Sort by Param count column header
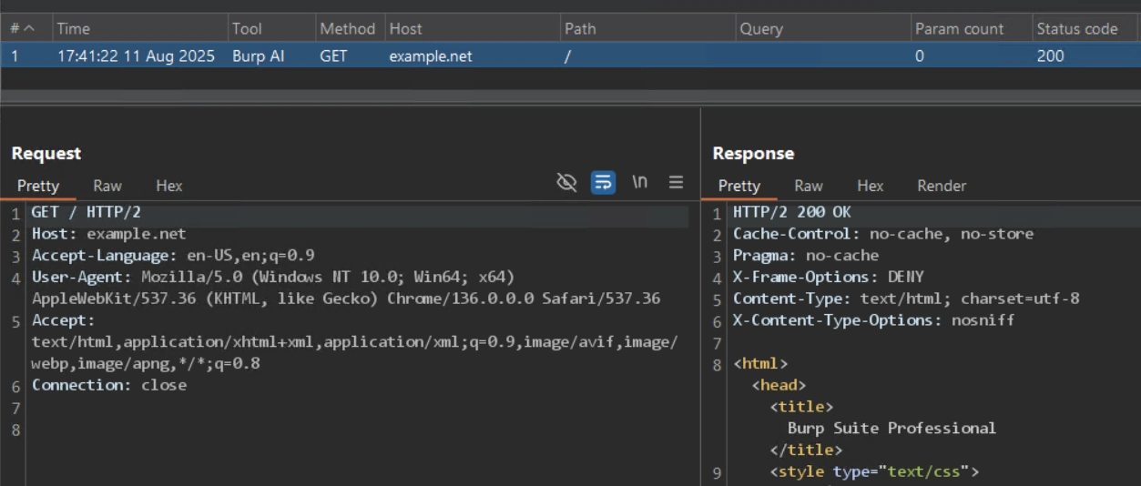This screenshot has width=1141, height=486. [x=972, y=28]
